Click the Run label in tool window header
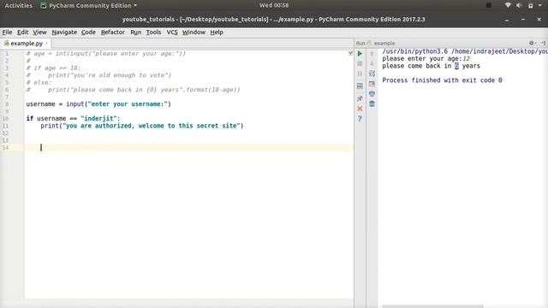Viewport: 548px width, 308px height. tap(360, 44)
